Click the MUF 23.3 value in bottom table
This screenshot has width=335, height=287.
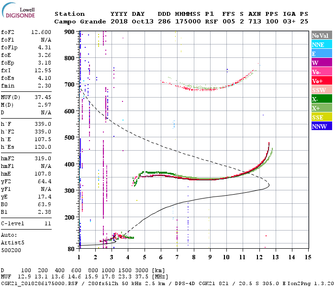click(125, 277)
